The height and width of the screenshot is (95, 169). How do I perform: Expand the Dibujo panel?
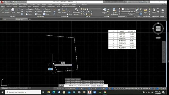pyautogui.click(x=13, y=17)
